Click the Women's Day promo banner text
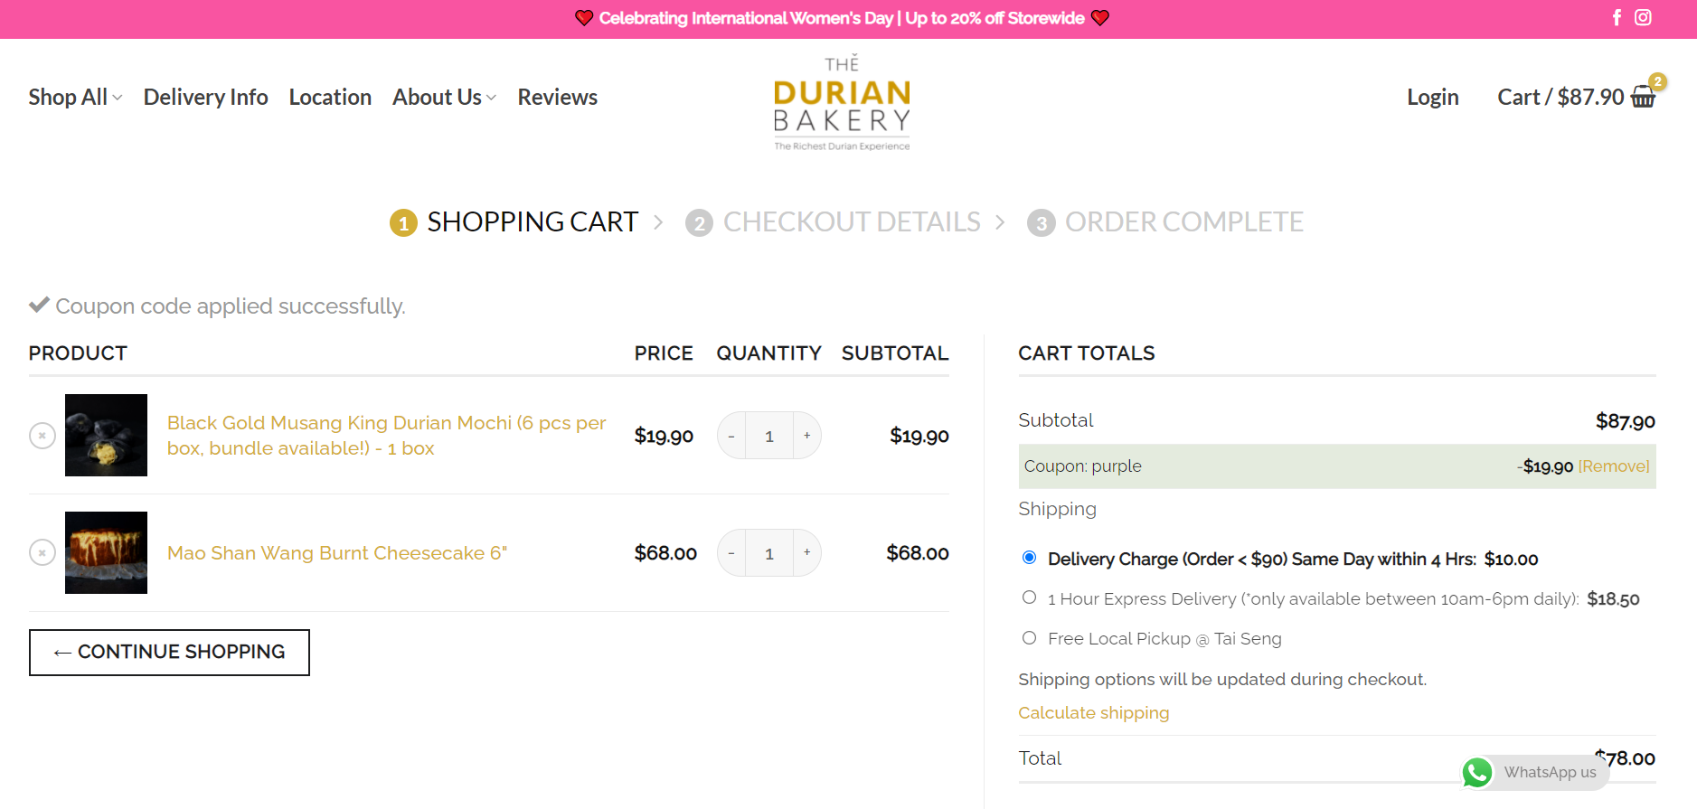The width and height of the screenshot is (1697, 809). click(x=842, y=18)
